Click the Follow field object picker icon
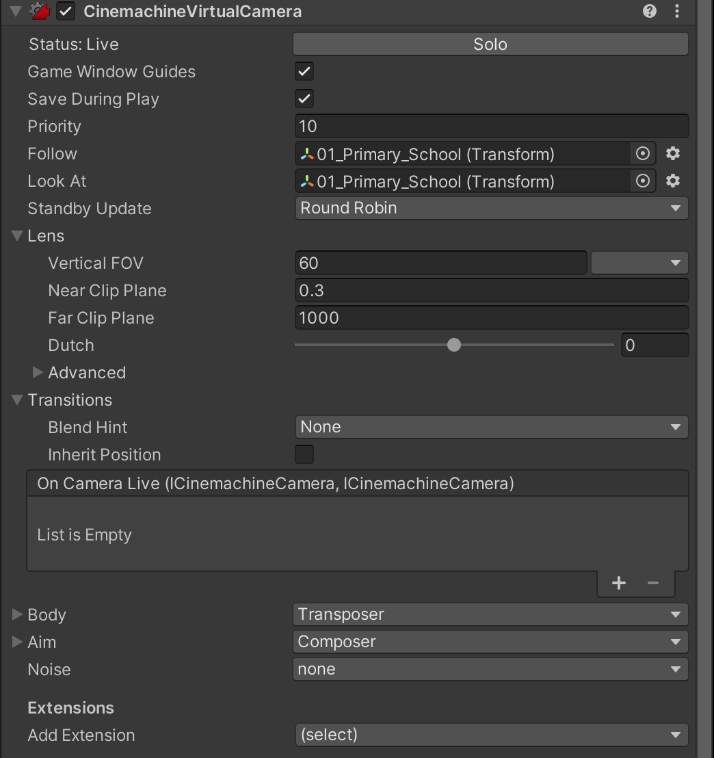Image resolution: width=714 pixels, height=758 pixels. [x=642, y=154]
